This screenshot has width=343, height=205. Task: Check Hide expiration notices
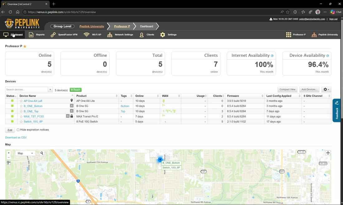[18, 130]
